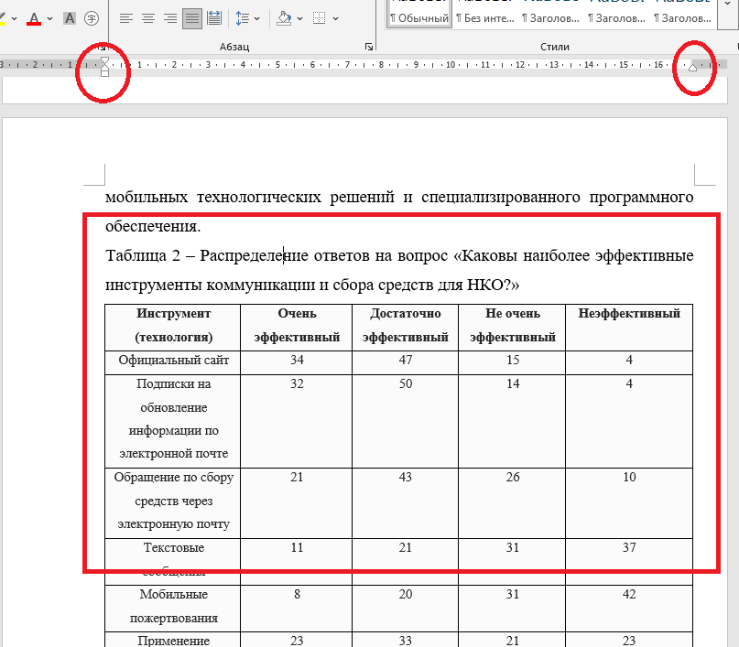Apply yellow text highlight color
The height and width of the screenshot is (647, 739).
pos(4,17)
